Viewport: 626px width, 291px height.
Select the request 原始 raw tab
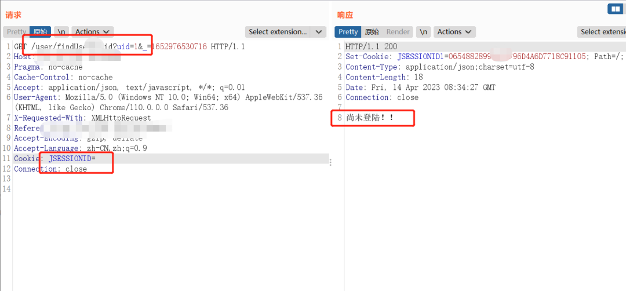click(x=40, y=32)
